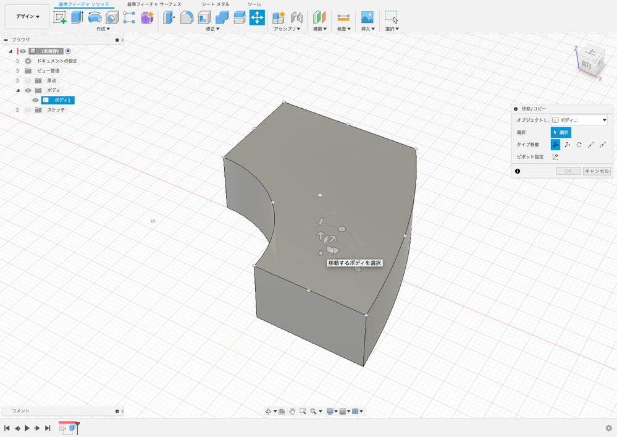The width and height of the screenshot is (617, 437).
Task: Open the 選択 dropdown menu
Action: pyautogui.click(x=392, y=28)
